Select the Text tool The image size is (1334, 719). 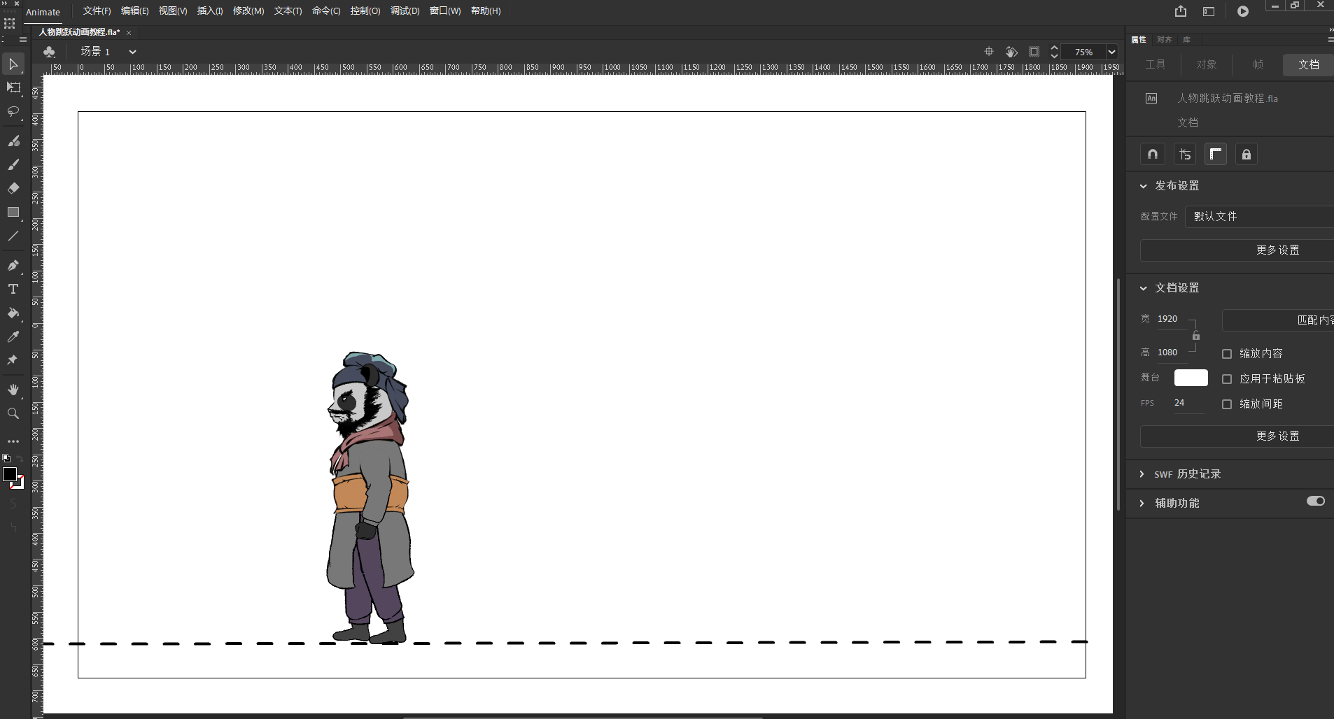pos(13,289)
